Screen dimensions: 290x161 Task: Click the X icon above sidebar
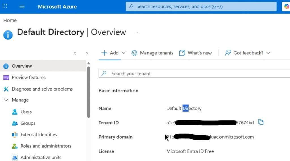coord(75,53)
